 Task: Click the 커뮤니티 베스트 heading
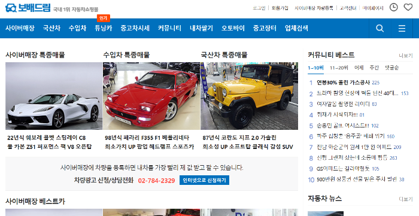[x=331, y=55]
